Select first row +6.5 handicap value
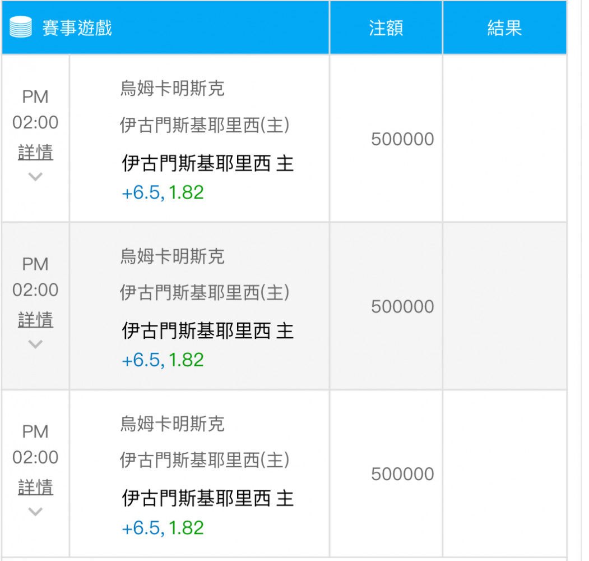Screen dimensions: 589x561 pyautogui.click(x=143, y=192)
